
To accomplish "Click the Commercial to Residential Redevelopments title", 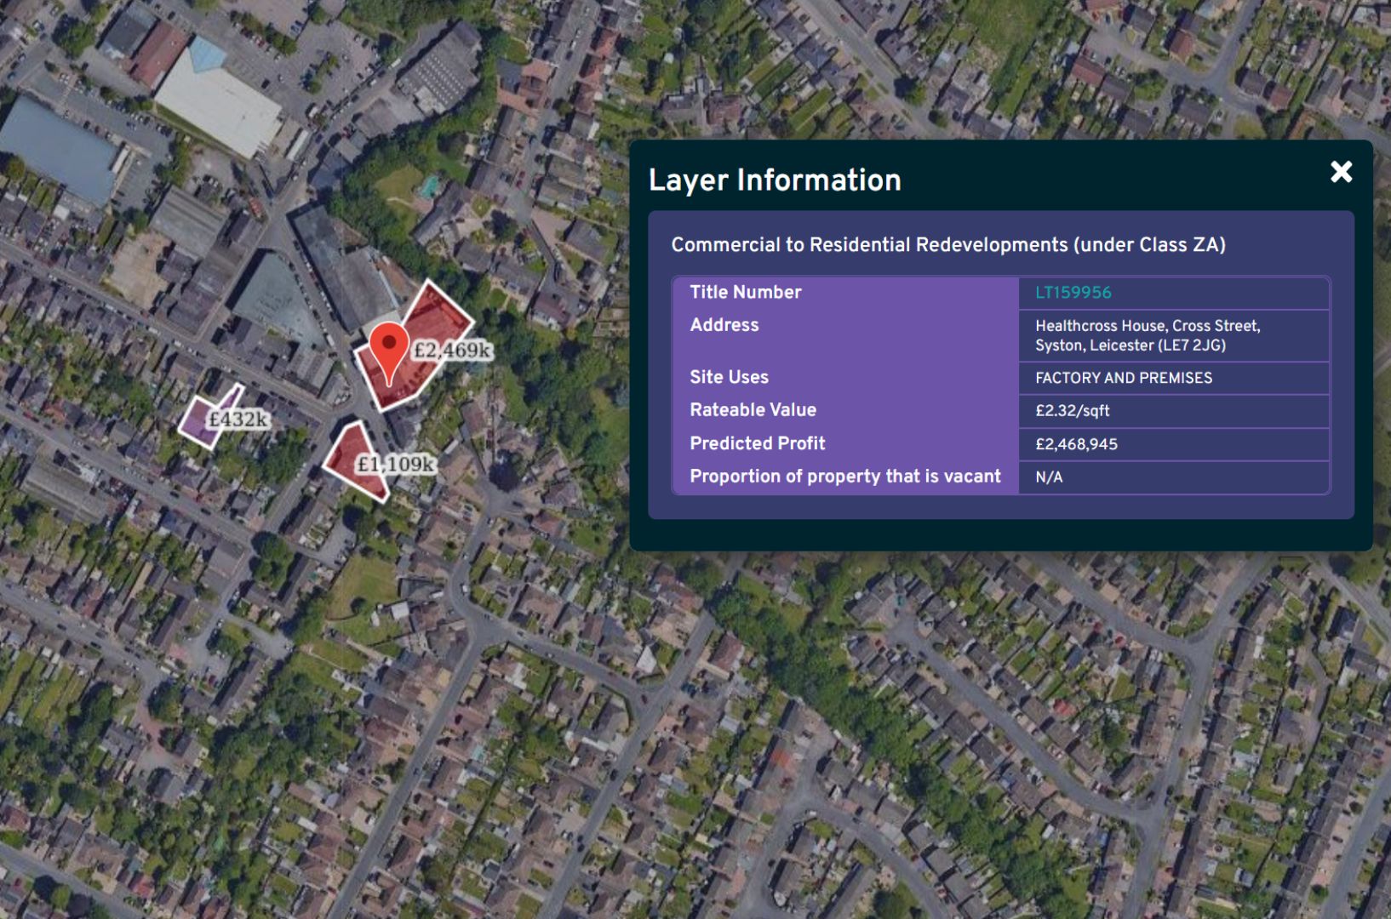I will click(x=948, y=245).
